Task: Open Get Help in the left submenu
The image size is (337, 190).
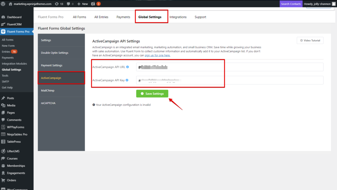Action: (x=7, y=88)
